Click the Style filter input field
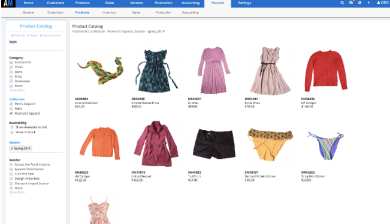This screenshot has width=390, height=224. [36, 47]
